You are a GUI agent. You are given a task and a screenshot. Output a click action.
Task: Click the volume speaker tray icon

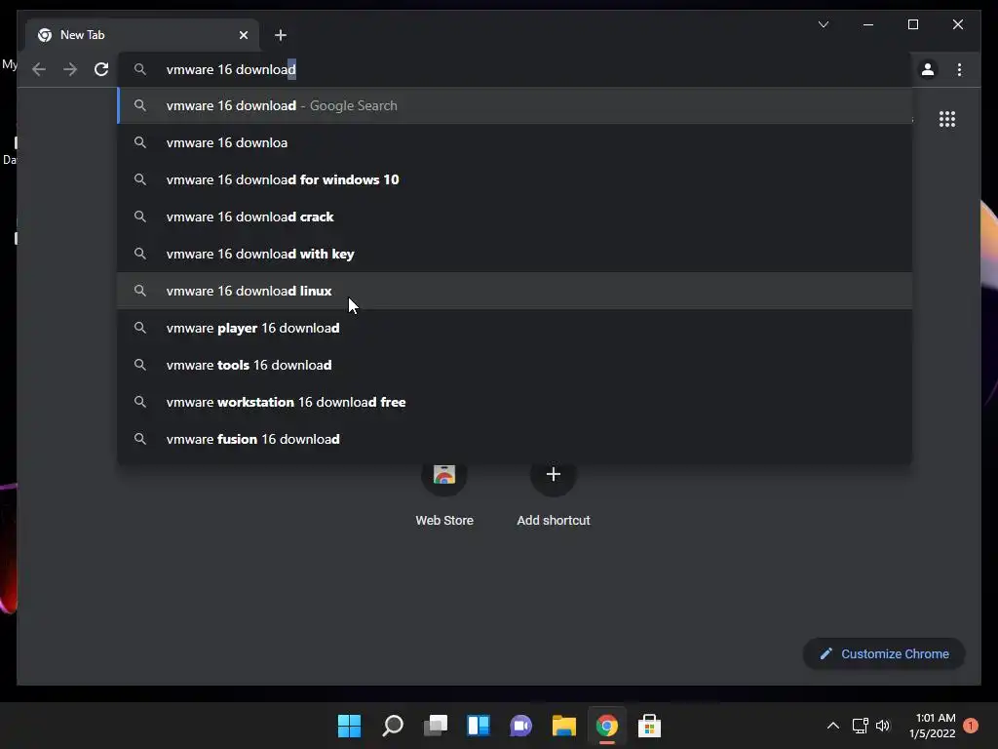click(x=883, y=726)
